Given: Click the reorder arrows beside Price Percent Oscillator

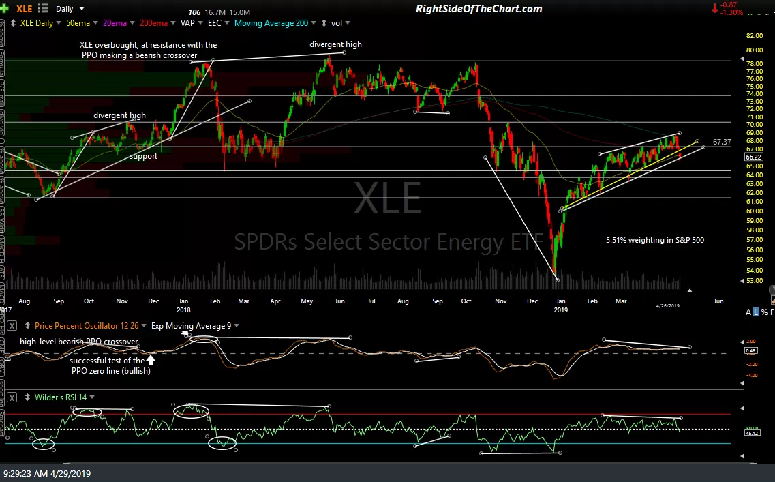Looking at the screenshot, I should 27,326.
